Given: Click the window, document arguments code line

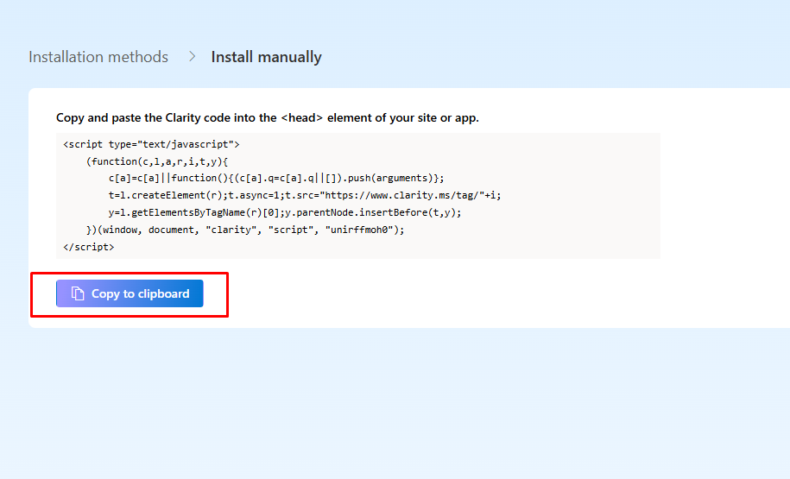Looking at the screenshot, I should [245, 230].
